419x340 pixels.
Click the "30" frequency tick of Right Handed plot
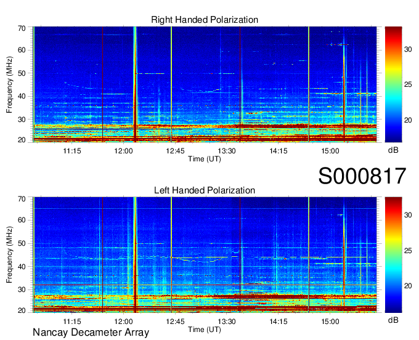pyautogui.click(x=22, y=119)
